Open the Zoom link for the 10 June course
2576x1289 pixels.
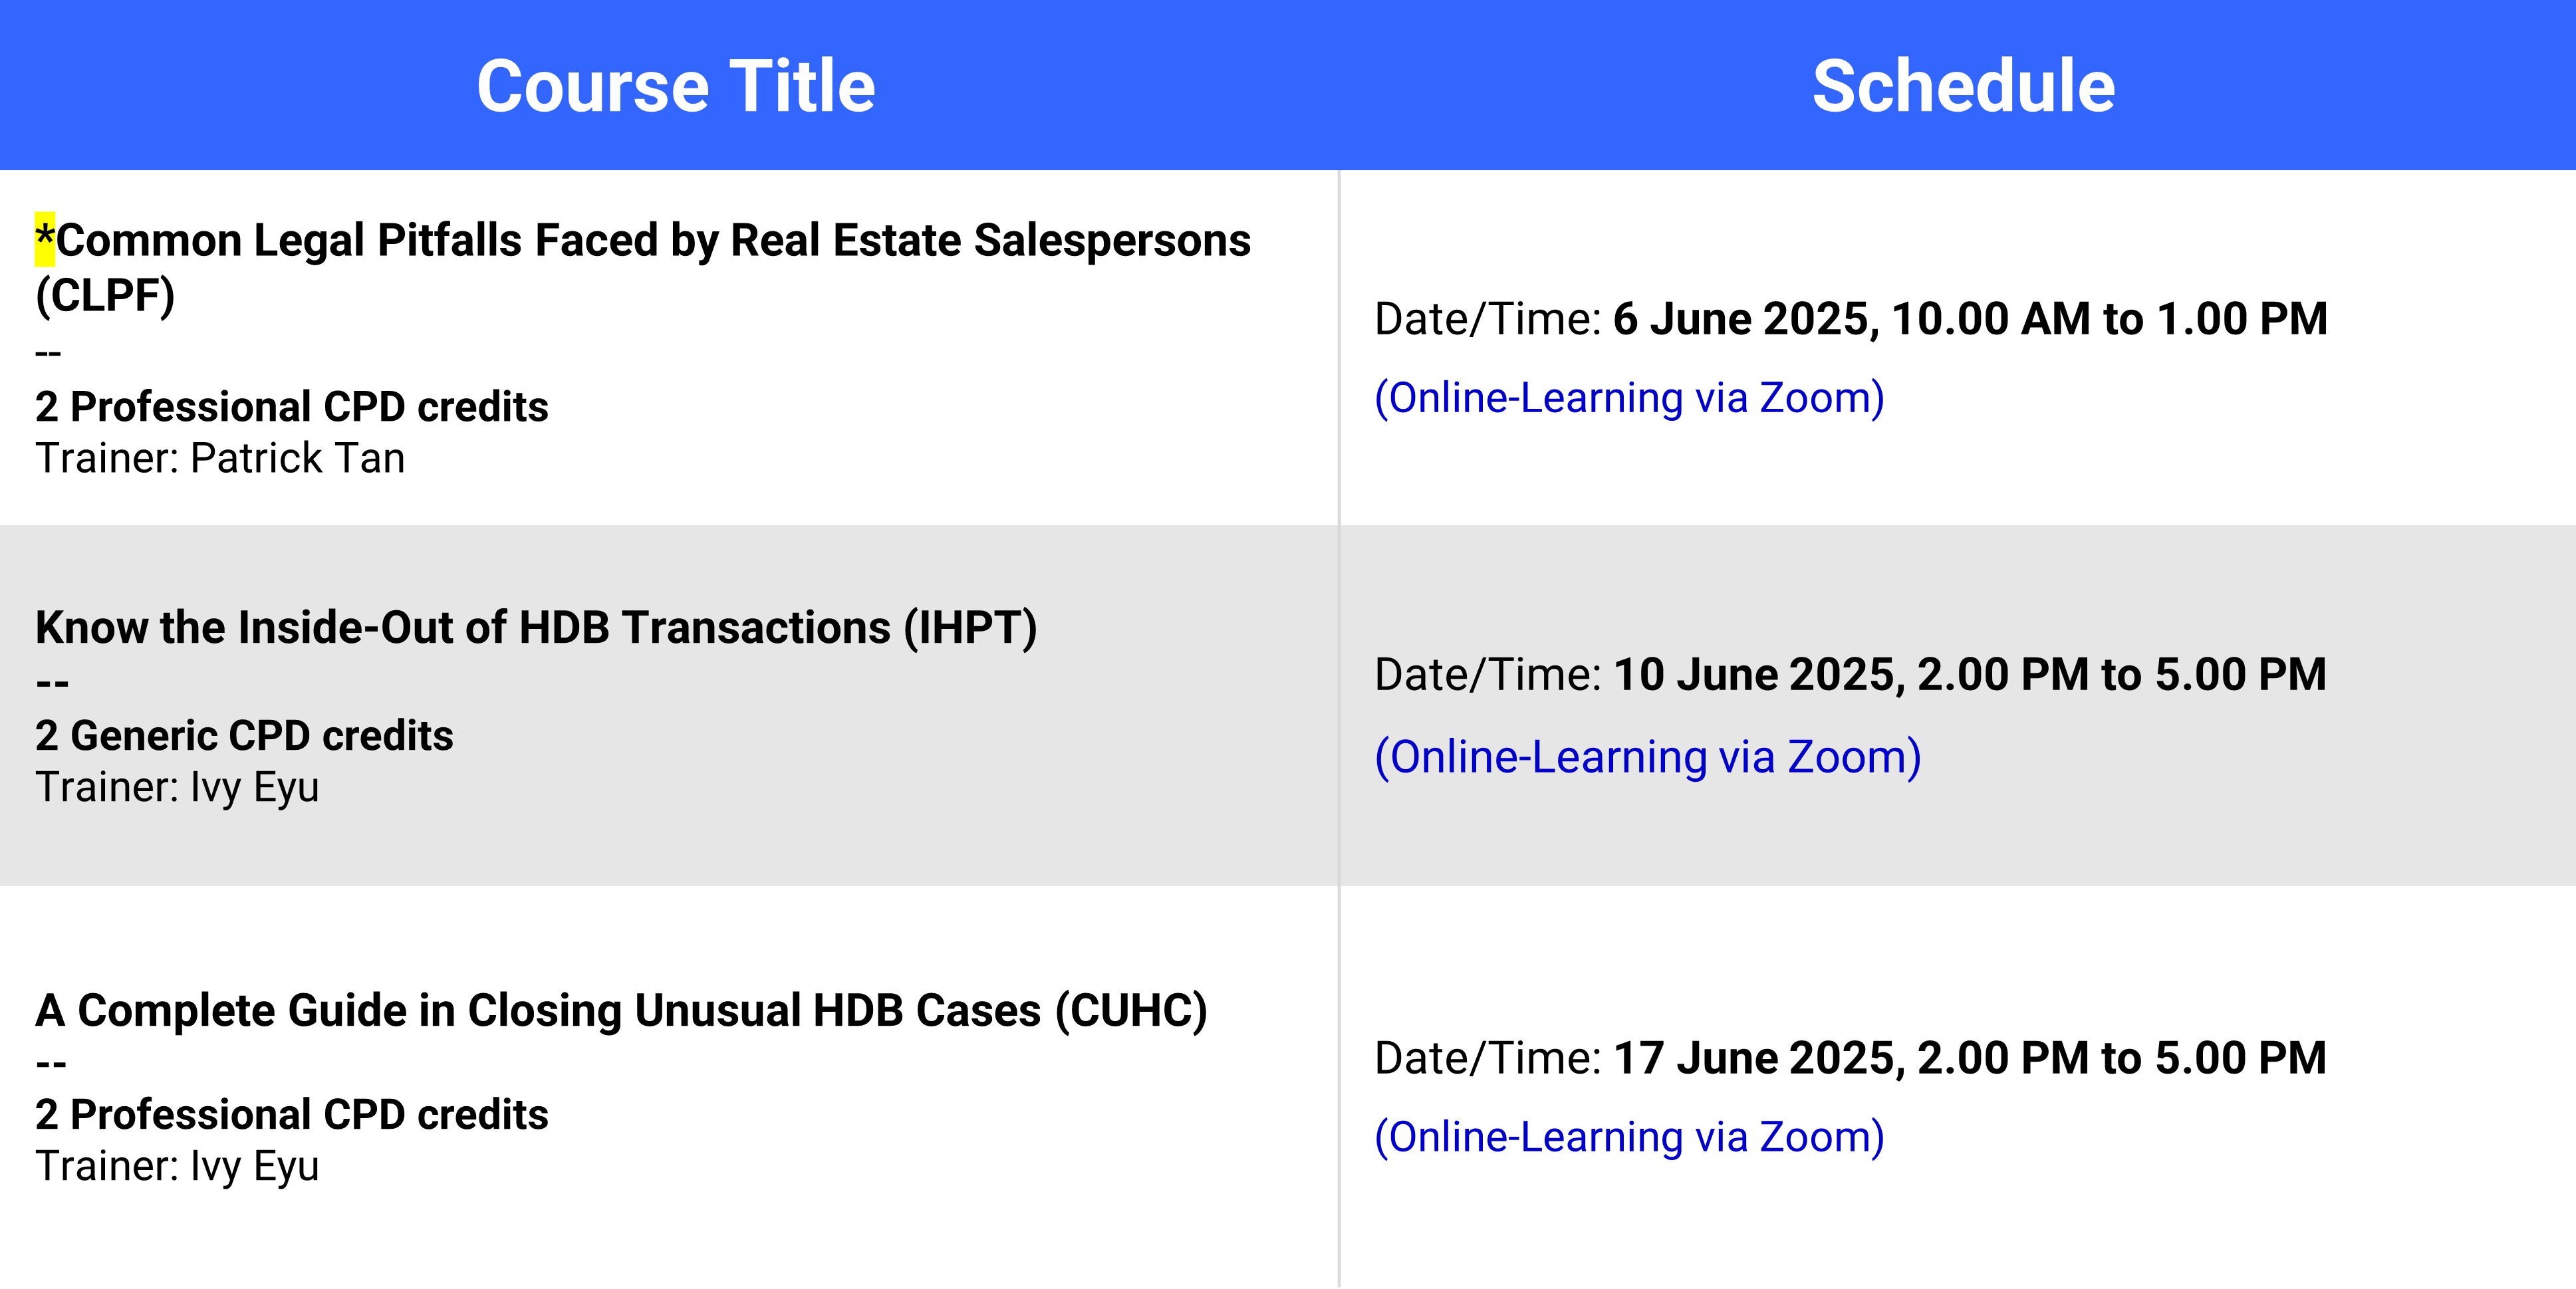coord(1647,757)
